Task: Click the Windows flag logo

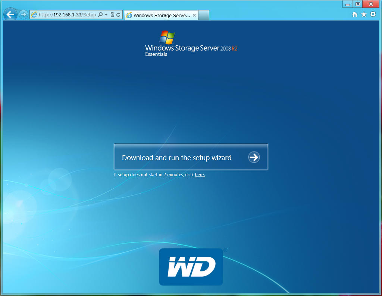Action: coord(167,38)
